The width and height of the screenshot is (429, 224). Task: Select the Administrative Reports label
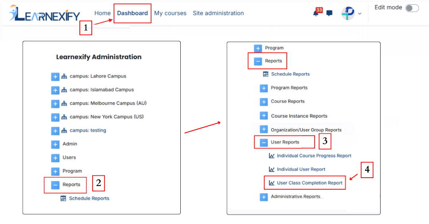296,196
